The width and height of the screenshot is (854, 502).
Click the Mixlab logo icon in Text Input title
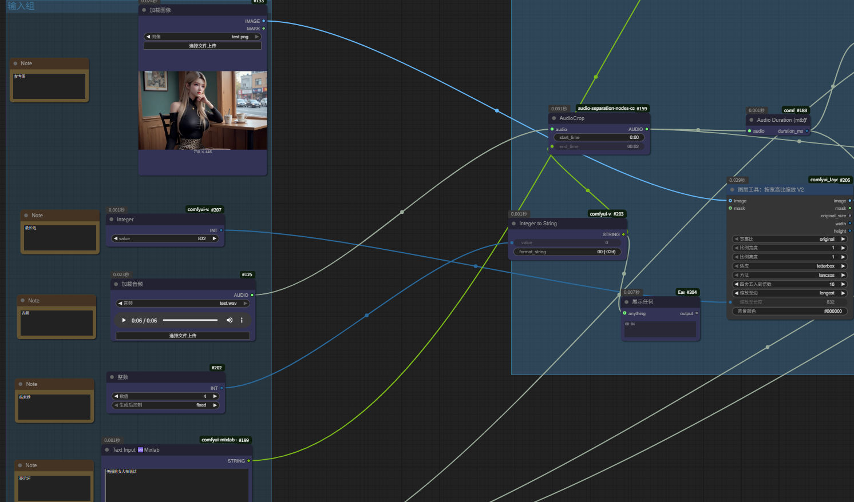point(140,450)
